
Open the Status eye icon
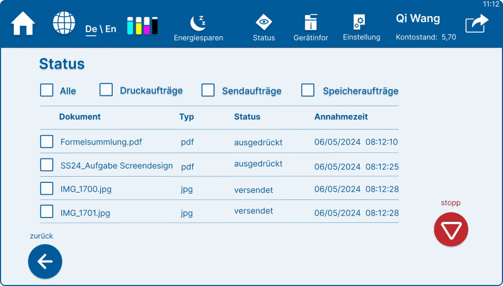(263, 28)
